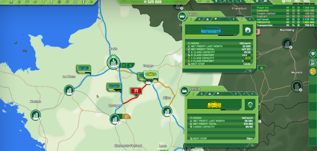Image resolution: width=317 pixels, height=151 pixels.
Task: Select the Nurnberg city marker
Action: coord(287,43)
